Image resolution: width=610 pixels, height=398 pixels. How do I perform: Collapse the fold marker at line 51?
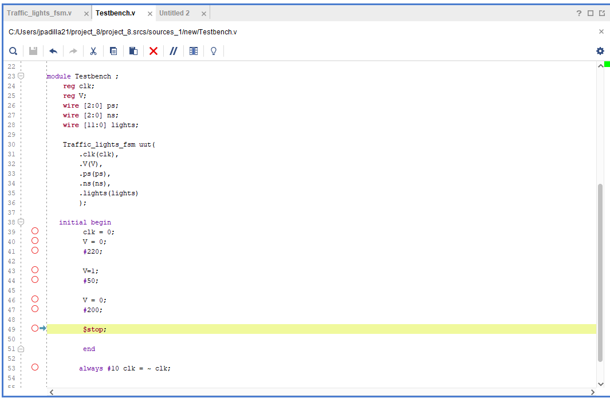[21, 348]
